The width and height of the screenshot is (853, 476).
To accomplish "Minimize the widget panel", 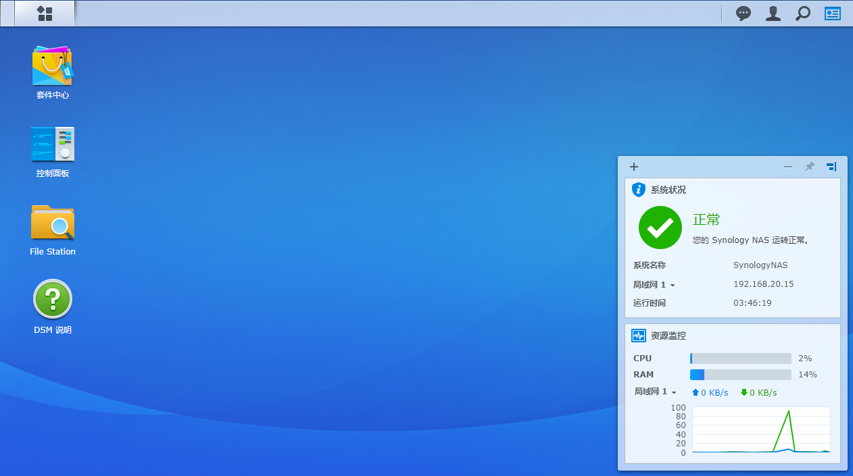I will click(788, 167).
